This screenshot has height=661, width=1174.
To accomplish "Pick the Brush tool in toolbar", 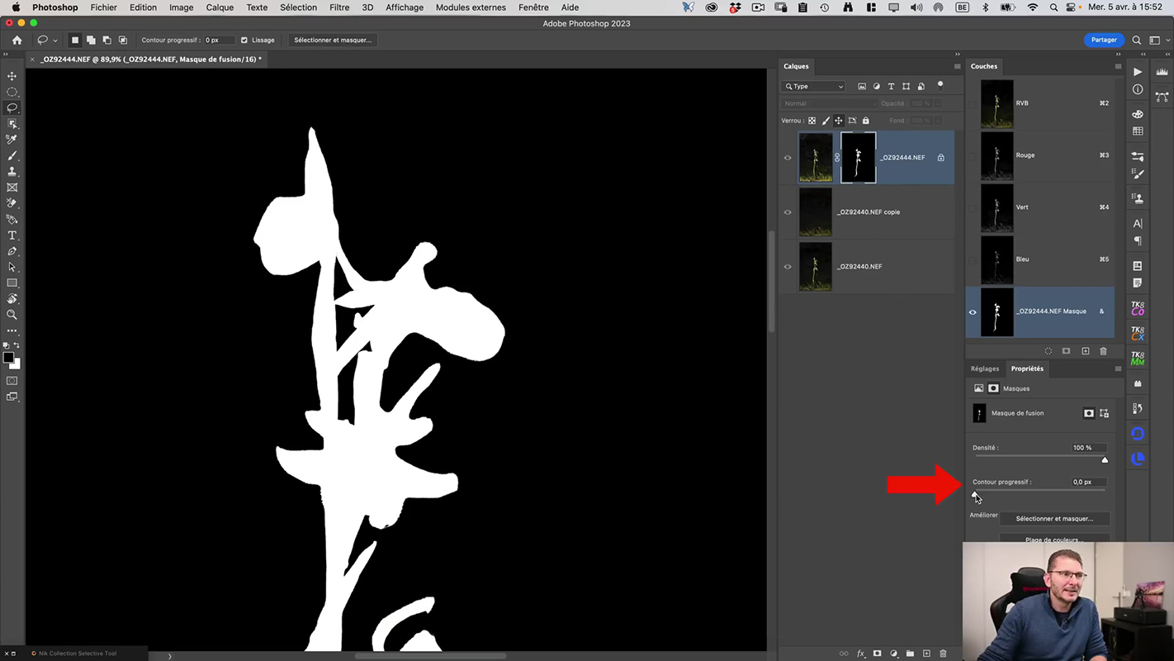I will [x=12, y=155].
